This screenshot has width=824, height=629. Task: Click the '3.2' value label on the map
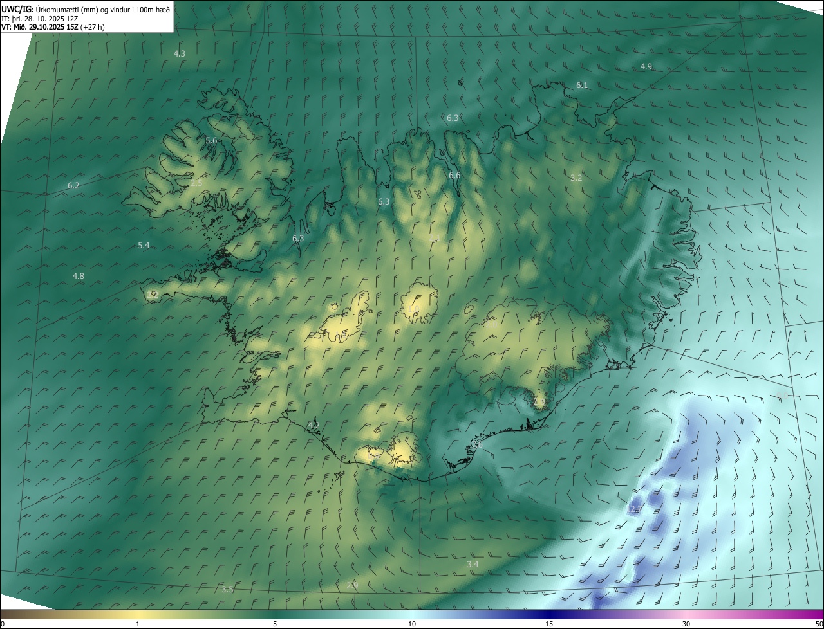pos(576,178)
